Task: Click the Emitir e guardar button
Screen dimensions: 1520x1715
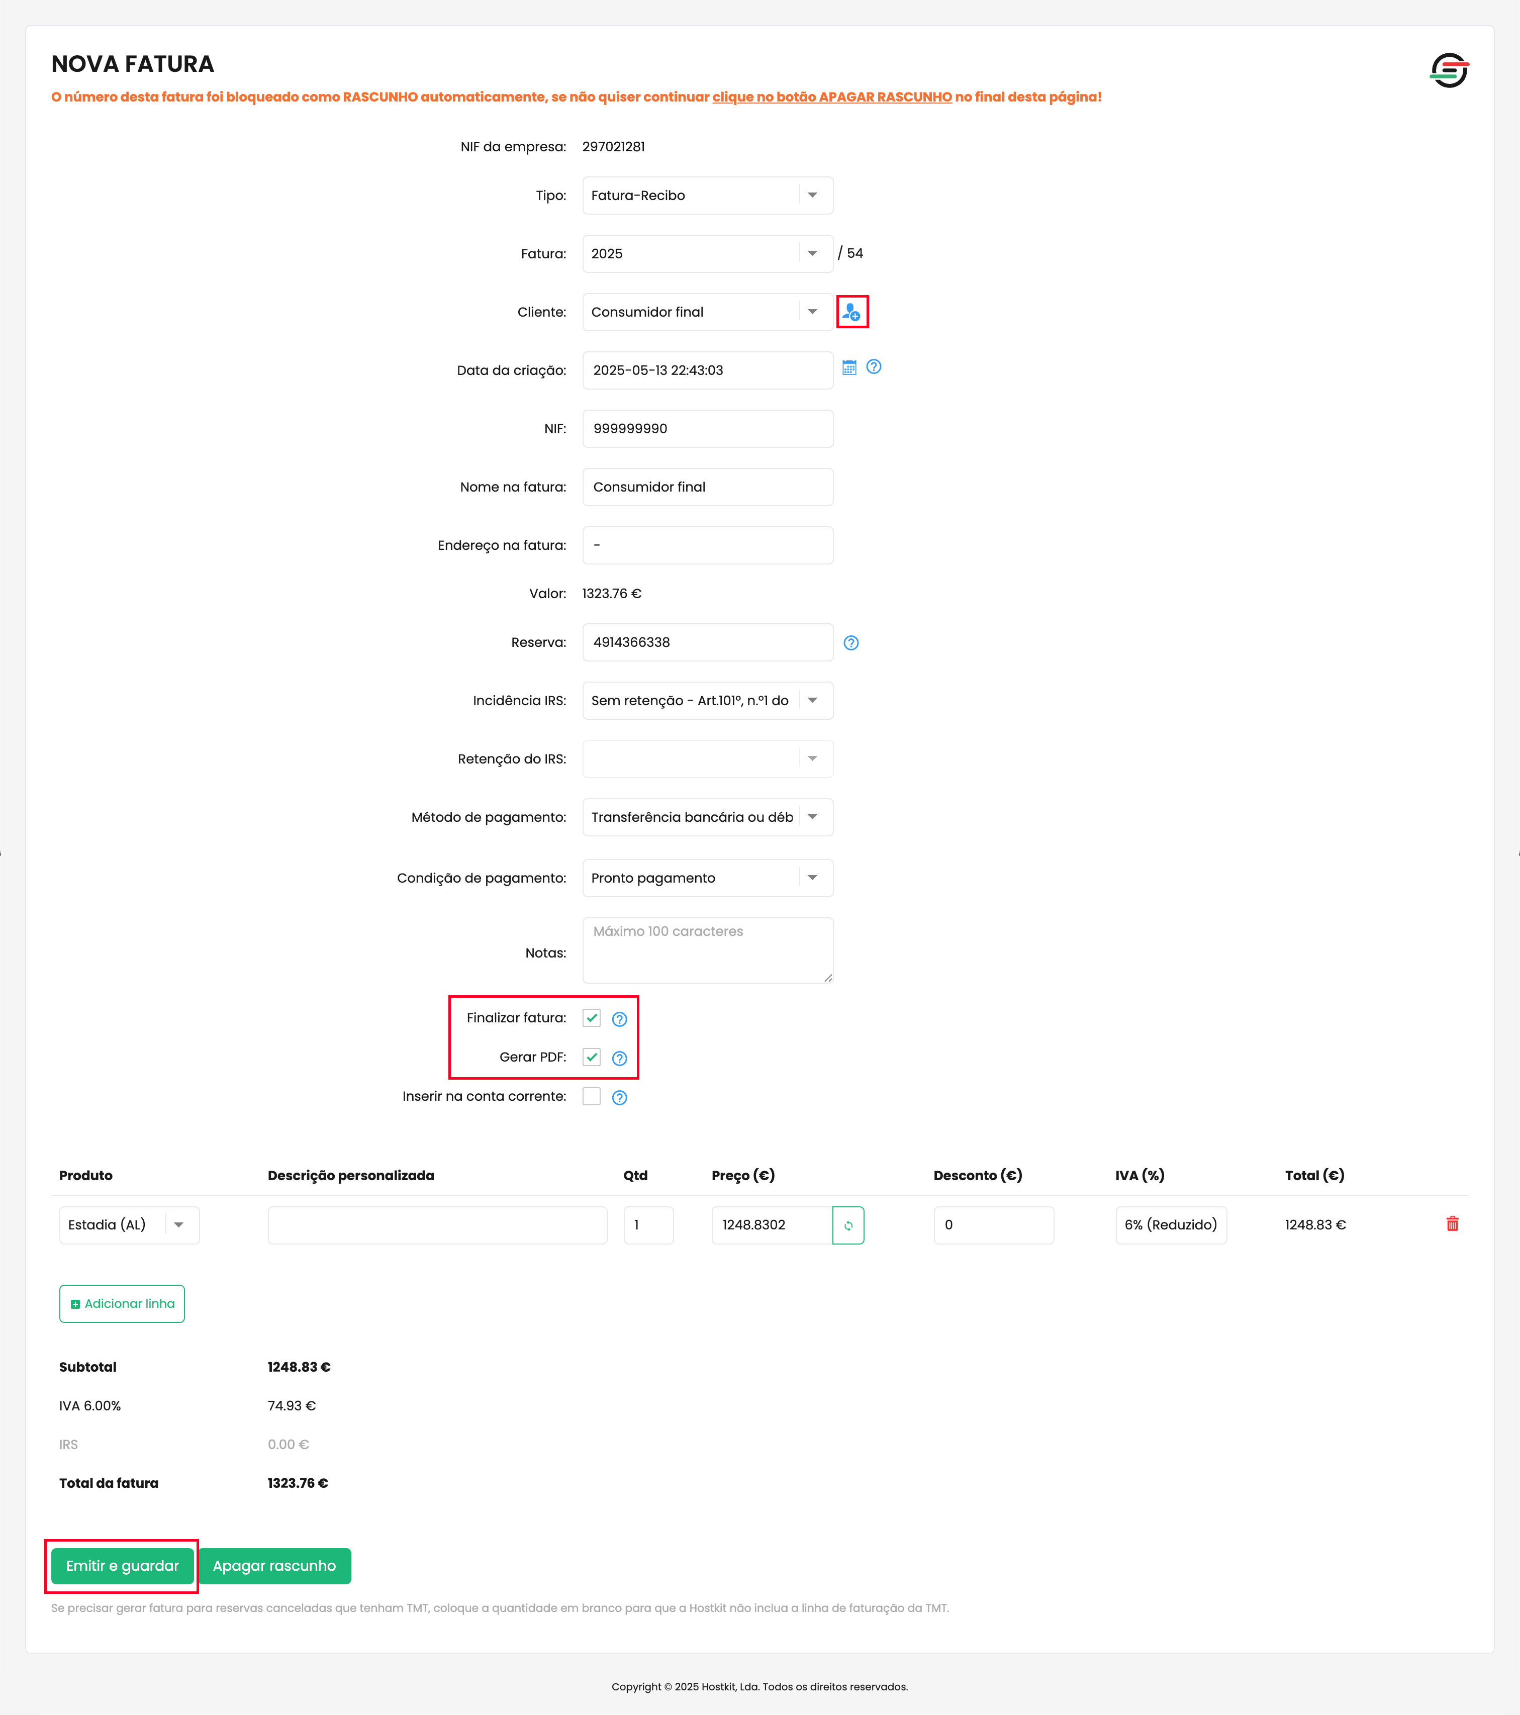Action: pos(123,1566)
